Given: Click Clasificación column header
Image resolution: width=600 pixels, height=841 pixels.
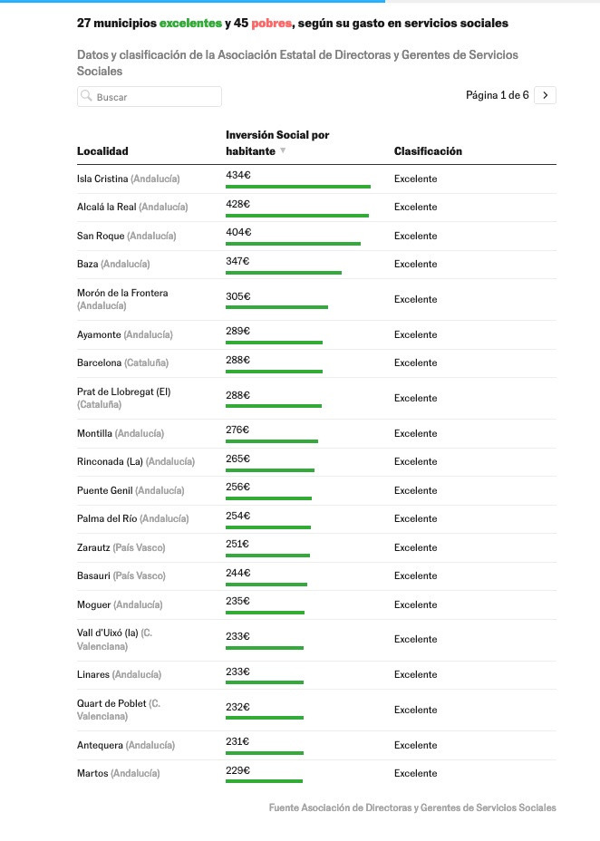Looking at the screenshot, I should [428, 151].
